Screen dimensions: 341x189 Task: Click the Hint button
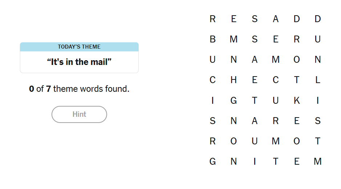pos(79,114)
